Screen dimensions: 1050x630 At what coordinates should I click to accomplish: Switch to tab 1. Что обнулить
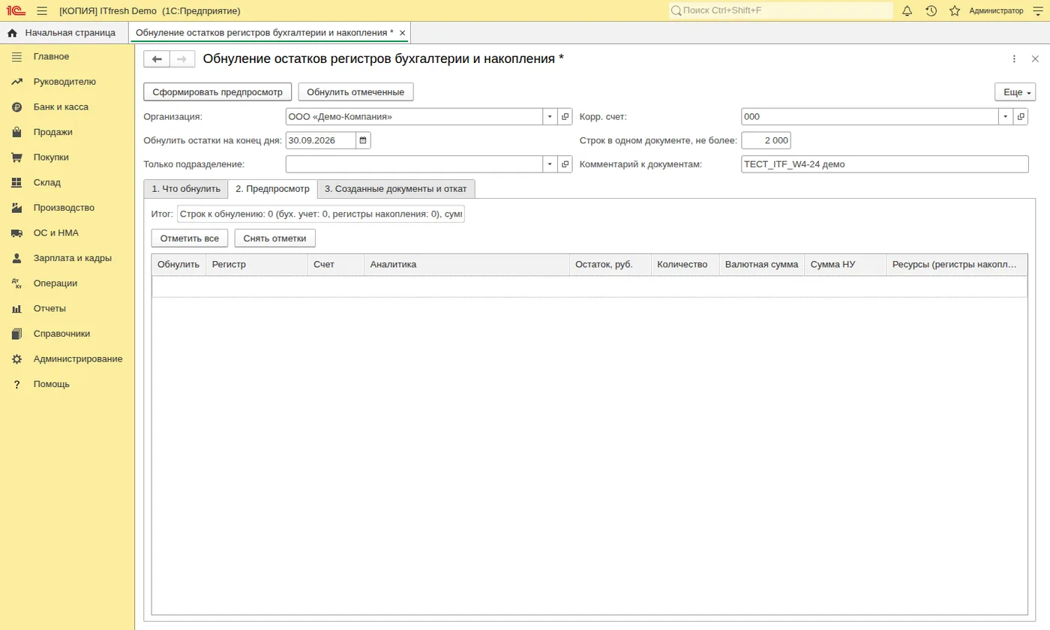[186, 189]
